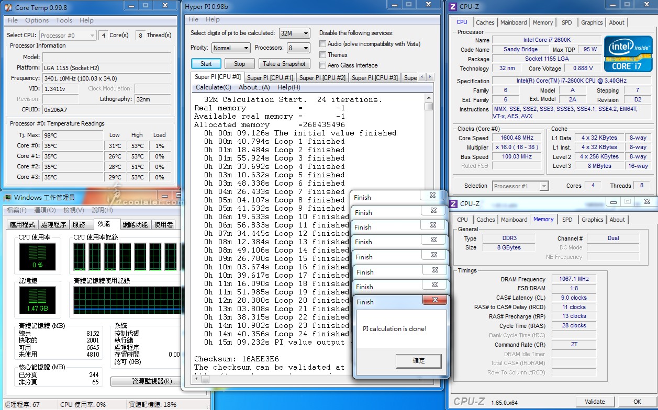Switch to Task Manager's 處理程序 tab

pos(53,225)
